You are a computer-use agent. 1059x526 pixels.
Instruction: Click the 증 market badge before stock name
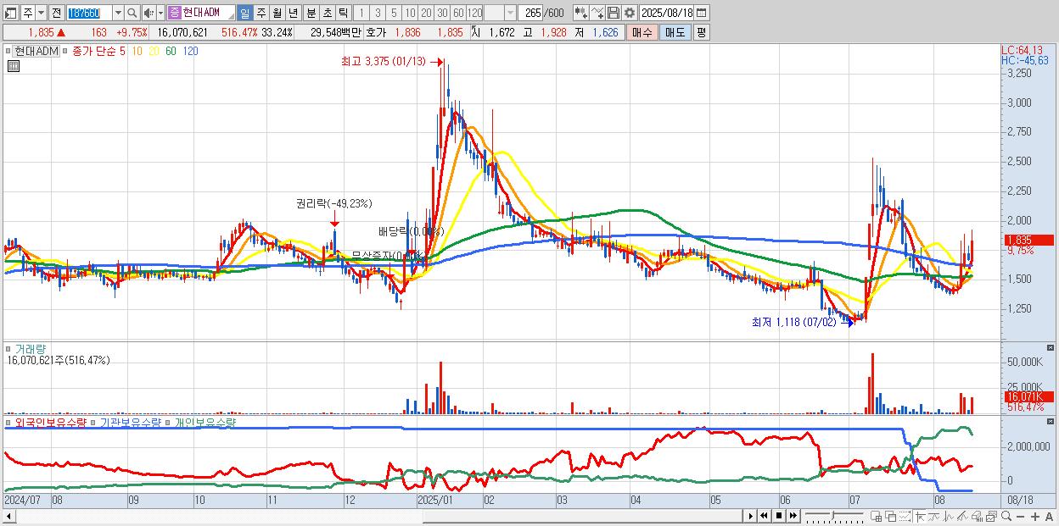pos(173,13)
